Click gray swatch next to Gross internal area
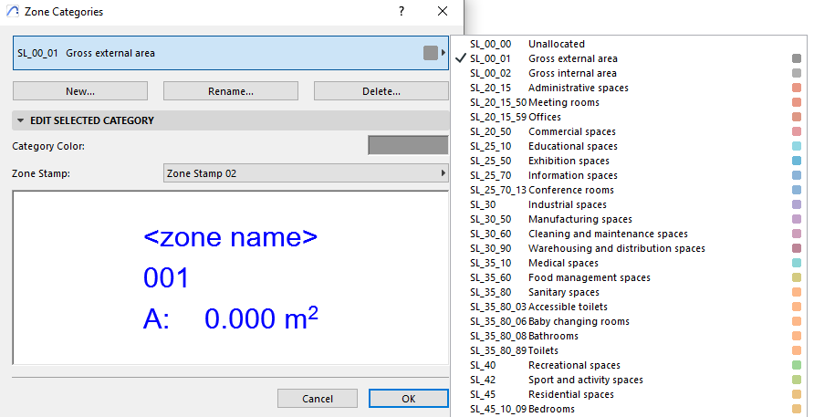Viewport: 814px width, 417px height. tap(797, 73)
